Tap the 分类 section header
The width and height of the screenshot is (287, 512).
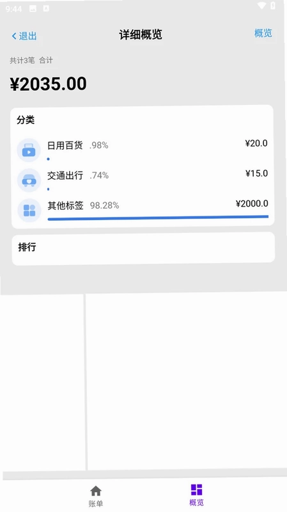point(26,120)
